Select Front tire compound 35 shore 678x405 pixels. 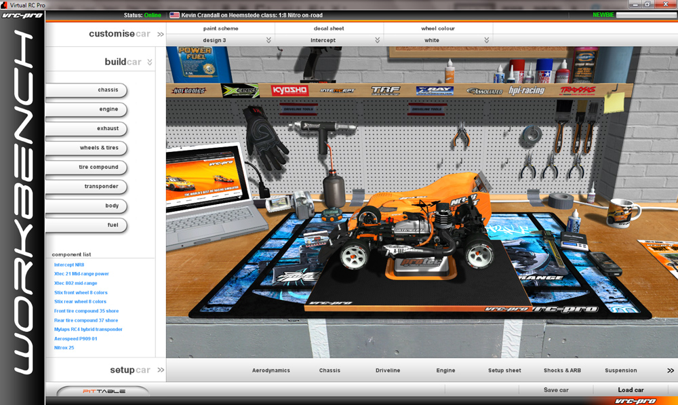point(86,311)
